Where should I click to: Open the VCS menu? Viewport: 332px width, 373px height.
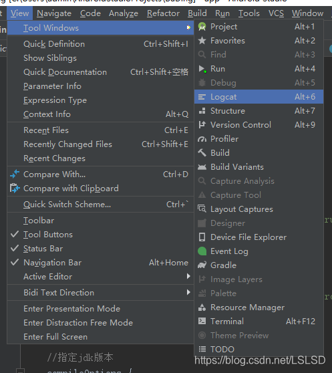point(276,13)
